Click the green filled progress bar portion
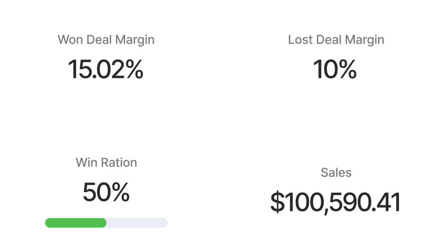Screen dimensions: 442x250 point(76,223)
